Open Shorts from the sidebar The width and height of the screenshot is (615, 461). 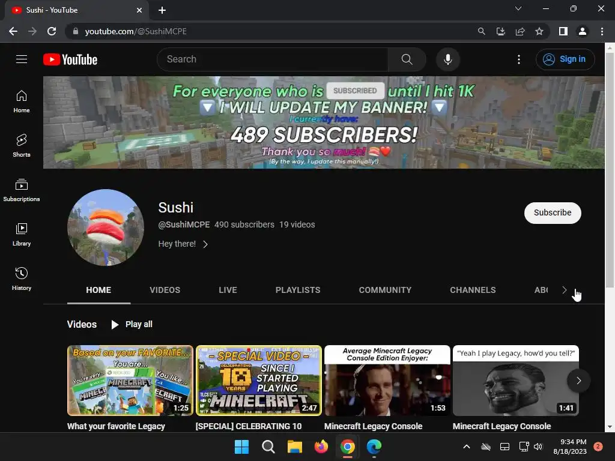point(22,146)
